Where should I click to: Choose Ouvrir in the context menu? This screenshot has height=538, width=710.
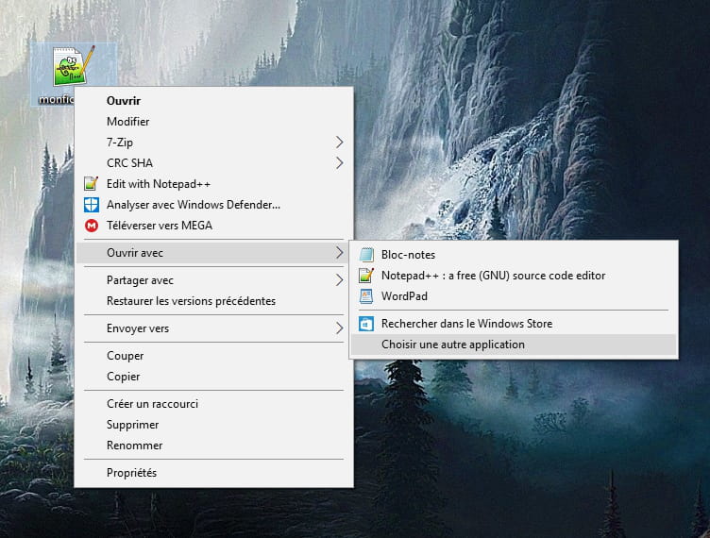[x=213, y=100]
